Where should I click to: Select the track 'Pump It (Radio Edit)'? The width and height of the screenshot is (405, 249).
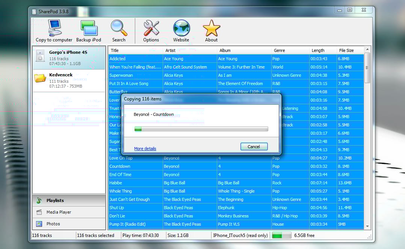128,224
